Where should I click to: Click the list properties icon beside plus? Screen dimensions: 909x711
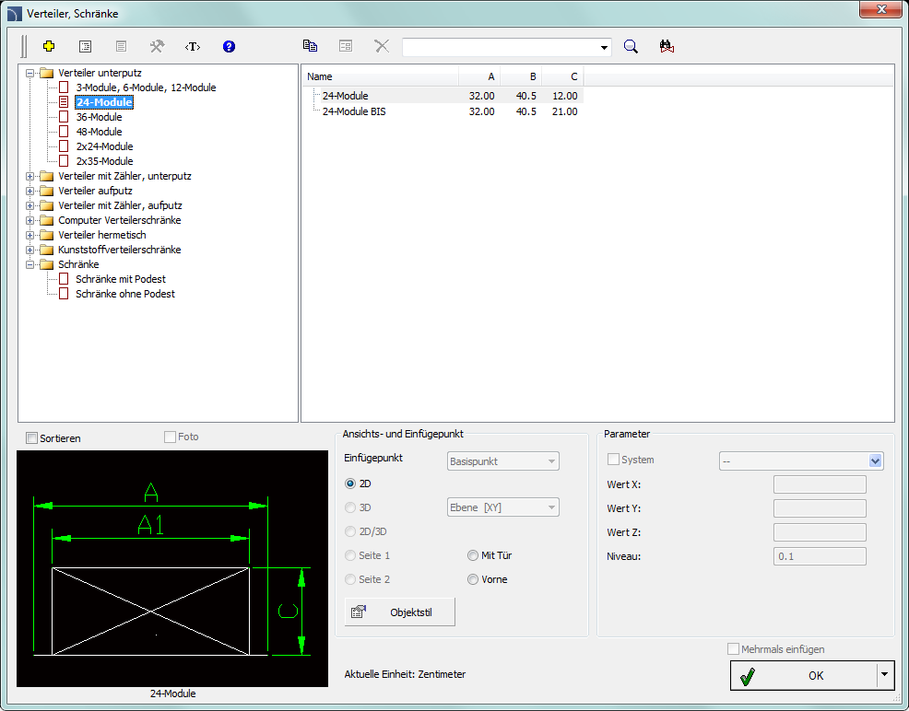(x=86, y=46)
